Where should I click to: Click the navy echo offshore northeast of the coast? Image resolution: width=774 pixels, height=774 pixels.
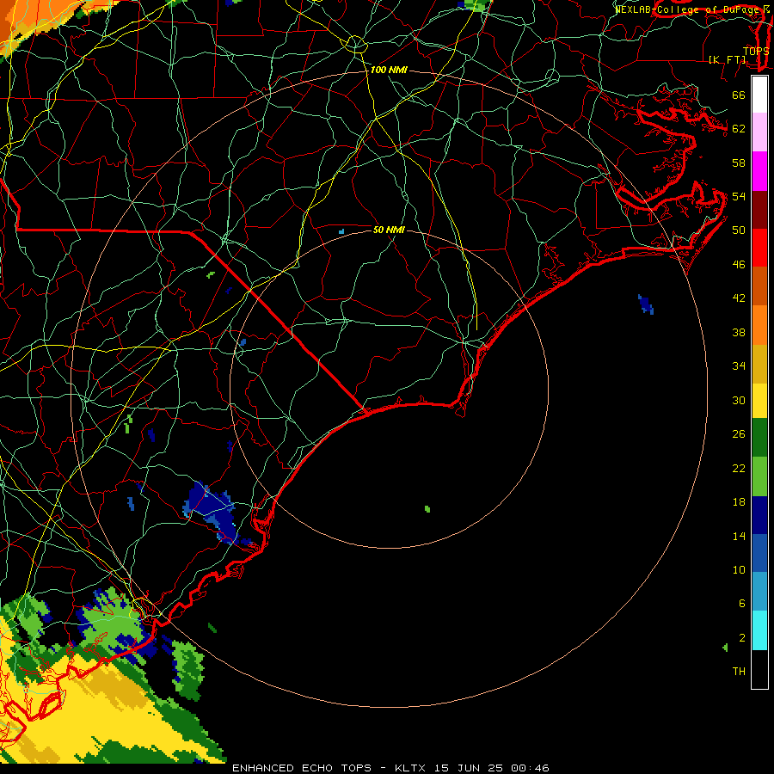646,304
